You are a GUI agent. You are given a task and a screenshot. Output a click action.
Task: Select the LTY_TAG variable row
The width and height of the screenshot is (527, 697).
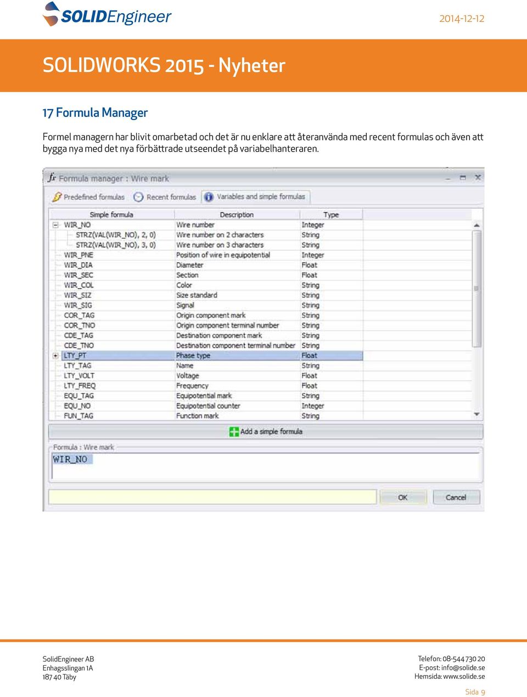(206, 366)
